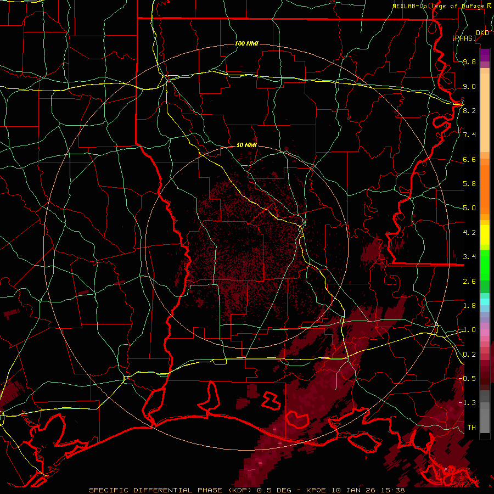Image resolution: width=494 pixels, height=494 pixels.
Task: Click the 50 NMI range ring label
Action: coord(246,145)
